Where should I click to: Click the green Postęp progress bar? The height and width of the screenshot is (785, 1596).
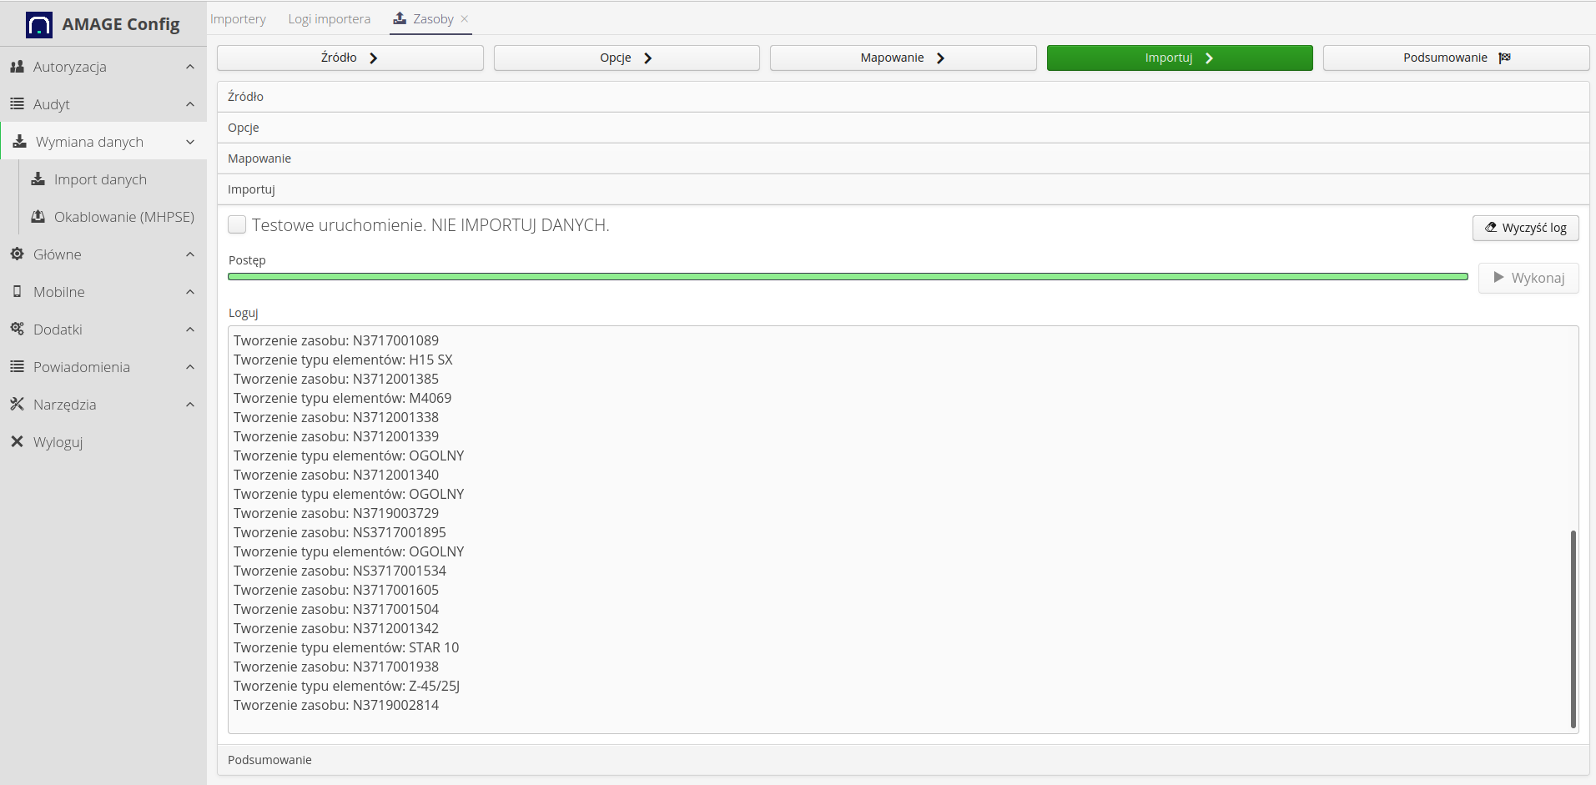pos(847,276)
